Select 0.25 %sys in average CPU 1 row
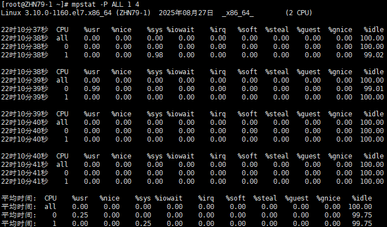Screen dimensions: 387x227 (x=143, y=223)
